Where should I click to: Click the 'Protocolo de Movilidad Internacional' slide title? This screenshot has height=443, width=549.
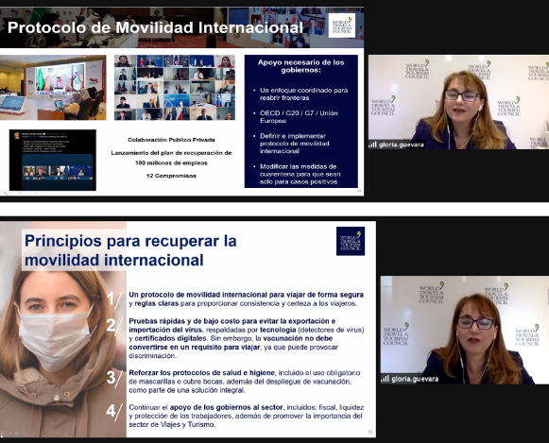(155, 27)
